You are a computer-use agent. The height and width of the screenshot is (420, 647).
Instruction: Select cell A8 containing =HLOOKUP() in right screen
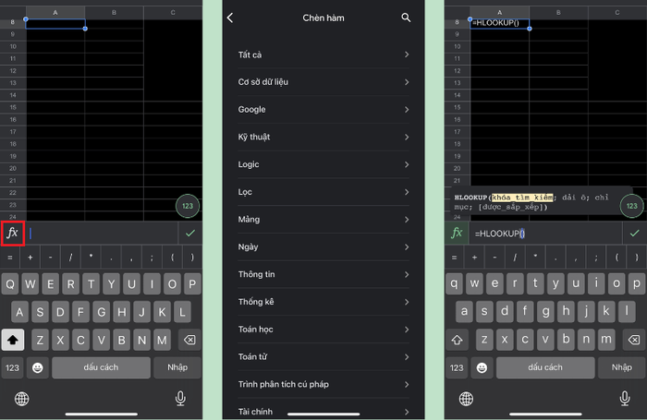coord(500,23)
